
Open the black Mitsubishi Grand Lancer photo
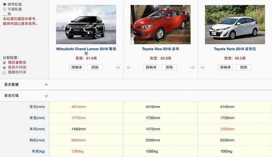[x=86, y=24]
